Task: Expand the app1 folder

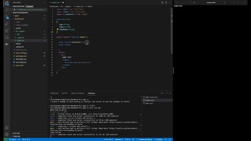Action: (17, 16)
